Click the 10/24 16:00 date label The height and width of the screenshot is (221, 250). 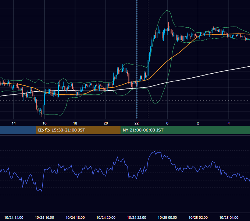point(44,217)
